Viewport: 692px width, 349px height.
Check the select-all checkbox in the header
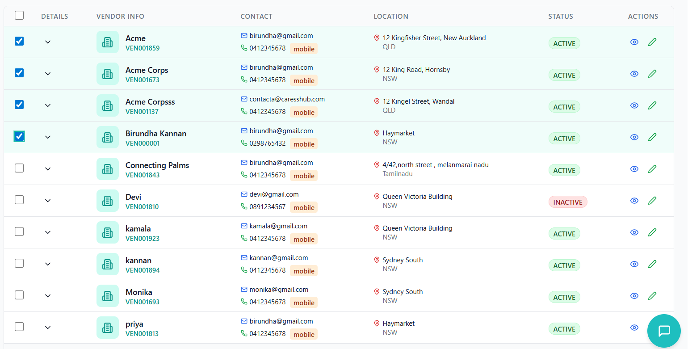(x=19, y=15)
